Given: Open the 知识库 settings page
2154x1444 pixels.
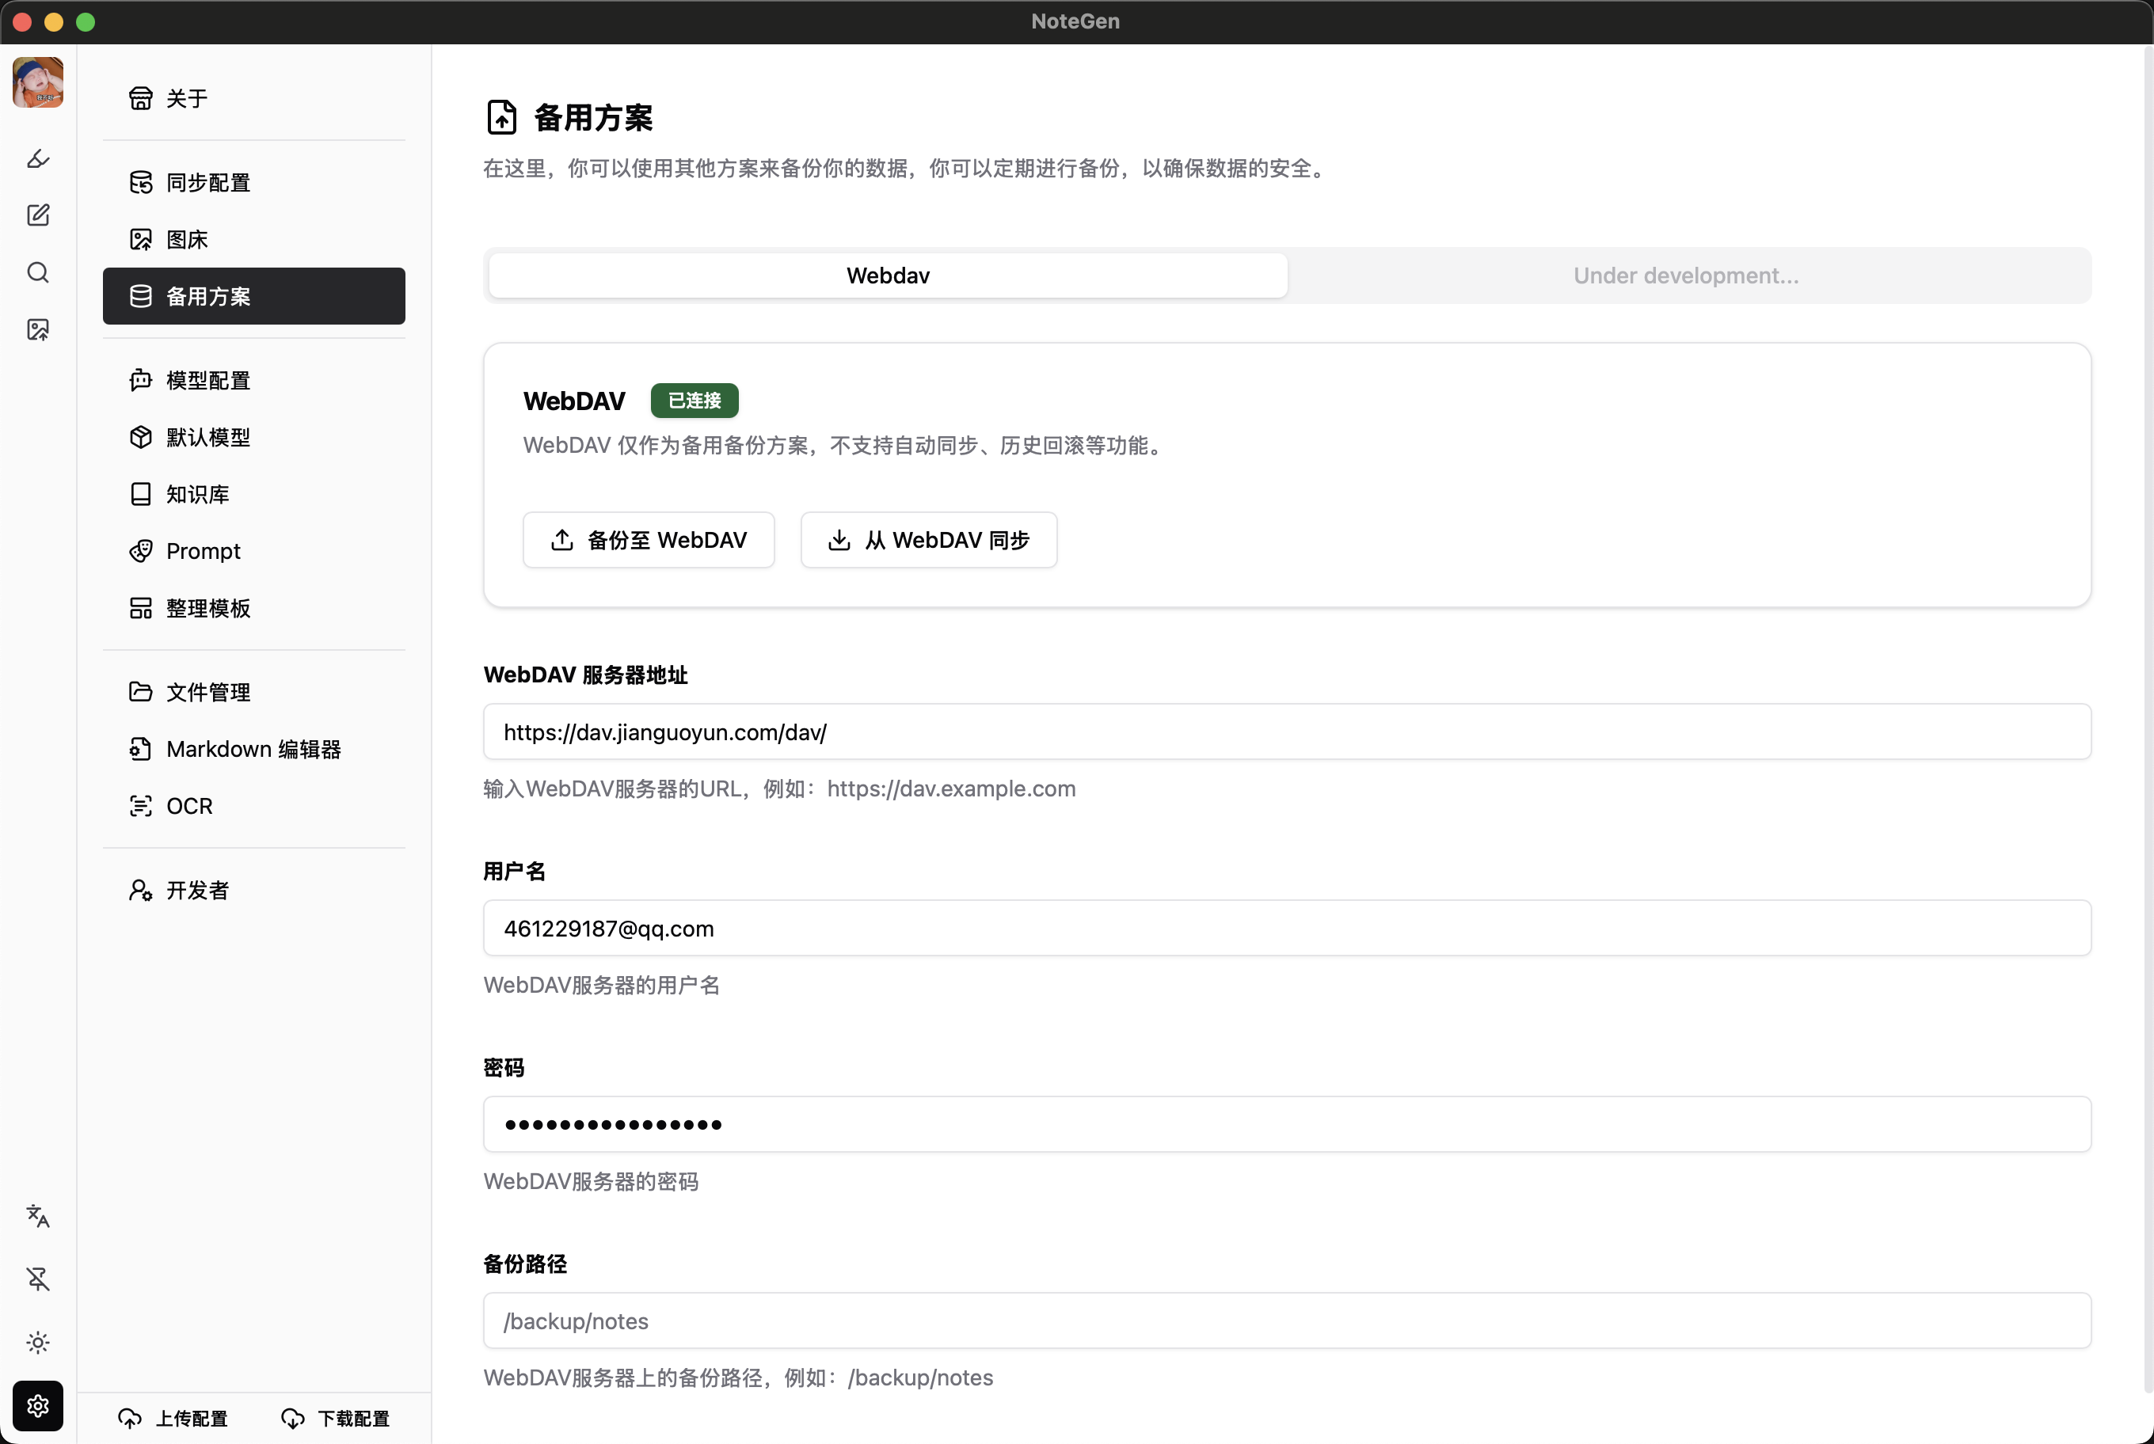Looking at the screenshot, I should [253, 495].
